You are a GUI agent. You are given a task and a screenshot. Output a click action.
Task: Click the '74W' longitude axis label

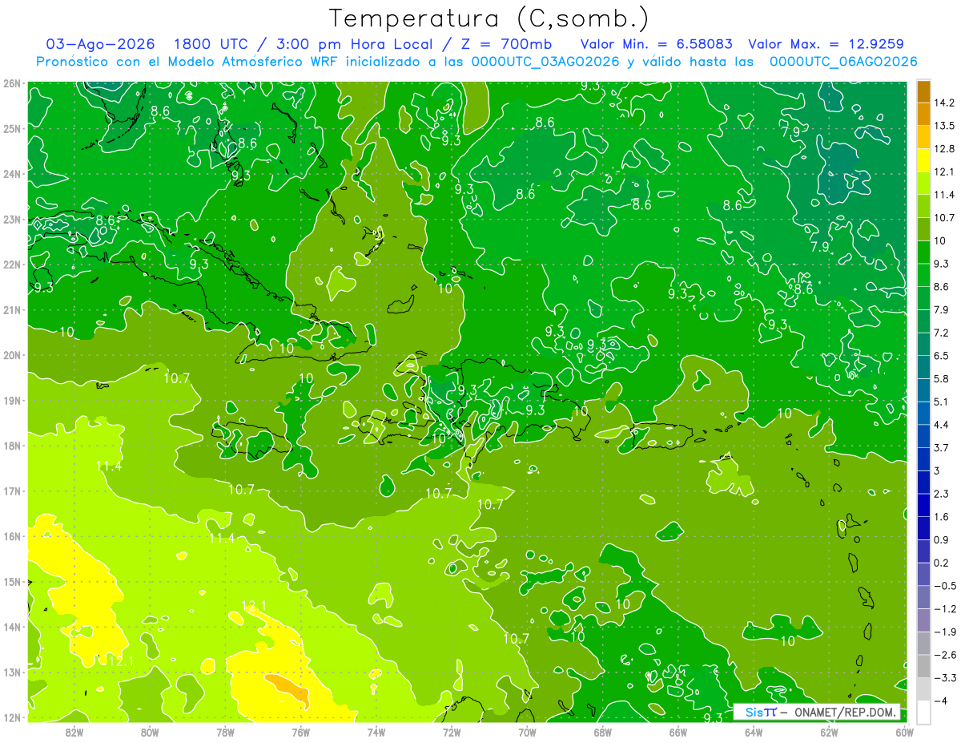(376, 732)
